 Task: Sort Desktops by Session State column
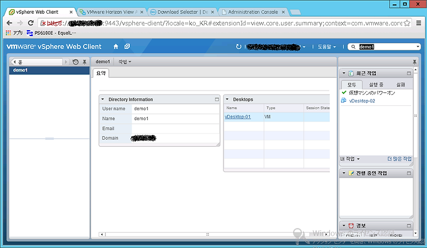click(317, 108)
